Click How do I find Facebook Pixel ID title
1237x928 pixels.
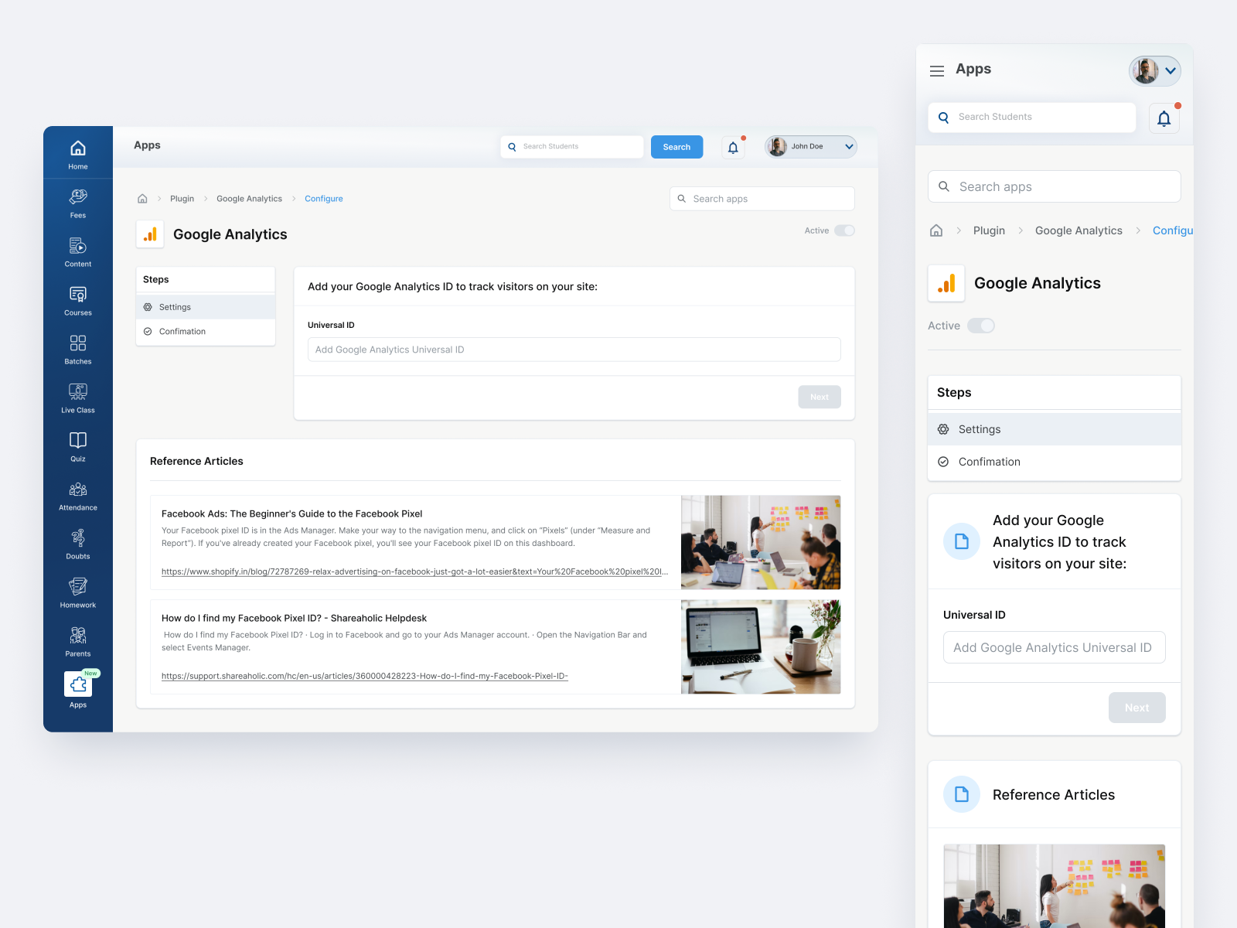(x=294, y=618)
